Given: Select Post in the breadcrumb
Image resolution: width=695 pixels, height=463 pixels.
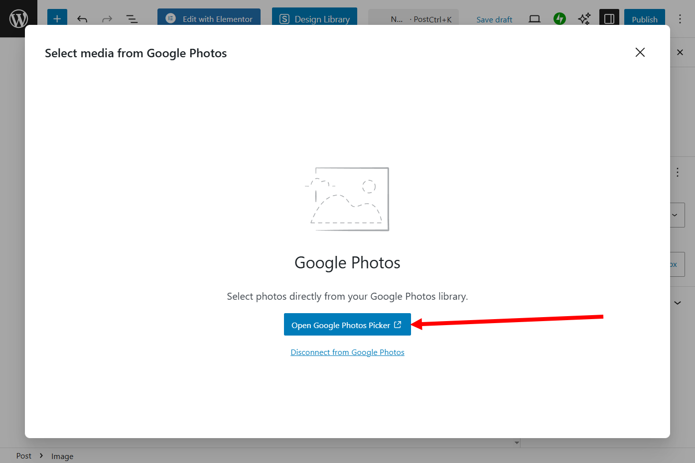Looking at the screenshot, I should (x=23, y=456).
